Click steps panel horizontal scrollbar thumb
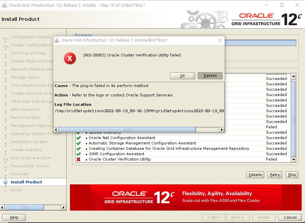Screen dimensions: 305x223 click(x=24, y=208)
